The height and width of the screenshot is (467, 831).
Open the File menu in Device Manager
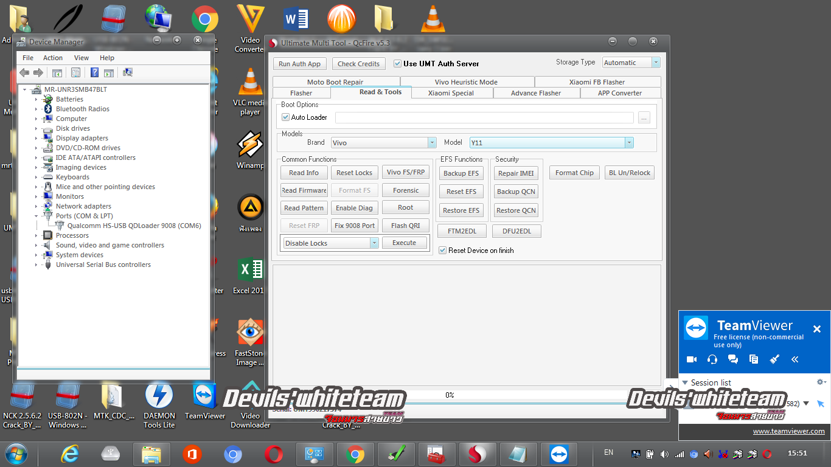pos(28,58)
